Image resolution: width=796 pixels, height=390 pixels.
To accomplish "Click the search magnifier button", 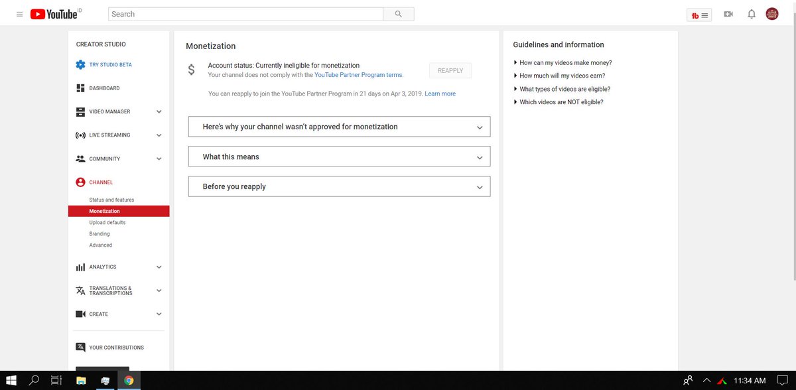I will pos(399,14).
